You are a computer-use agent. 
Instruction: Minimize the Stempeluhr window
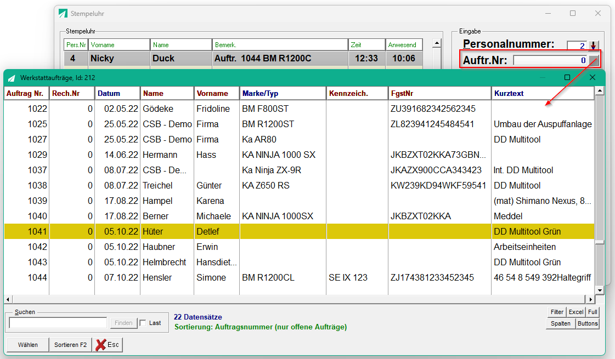point(548,13)
